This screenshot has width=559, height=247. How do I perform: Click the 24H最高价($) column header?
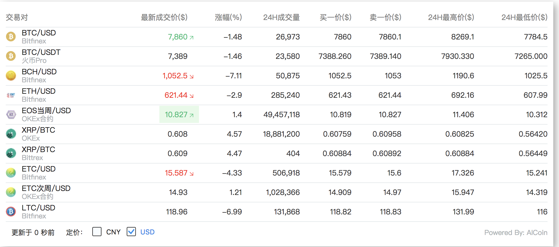(451, 17)
